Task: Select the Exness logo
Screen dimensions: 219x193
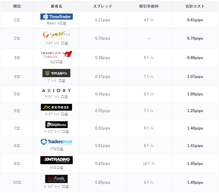Action: pyautogui.click(x=56, y=107)
